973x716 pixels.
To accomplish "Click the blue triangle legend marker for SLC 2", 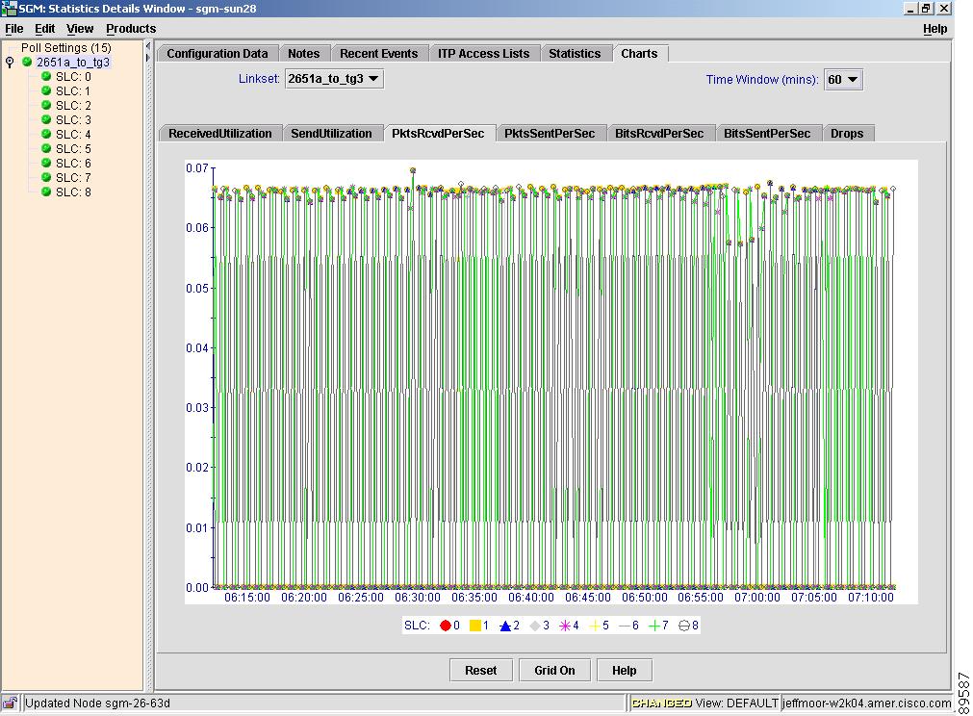I will [505, 626].
